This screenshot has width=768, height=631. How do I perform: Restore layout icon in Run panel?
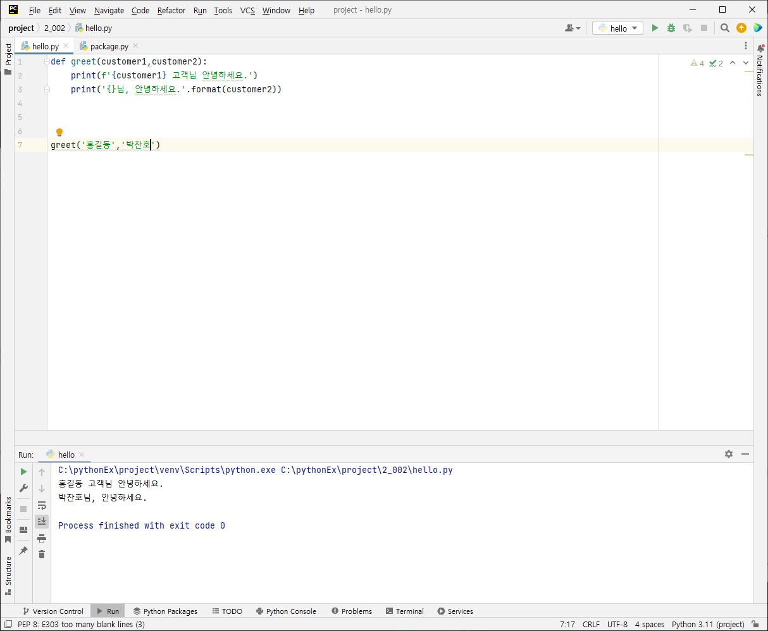pos(23,530)
